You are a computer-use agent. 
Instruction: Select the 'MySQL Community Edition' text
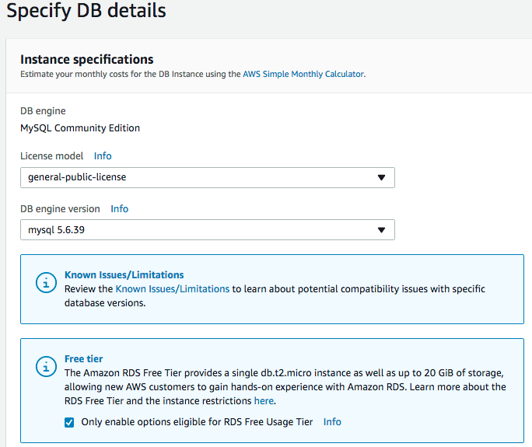coord(80,128)
